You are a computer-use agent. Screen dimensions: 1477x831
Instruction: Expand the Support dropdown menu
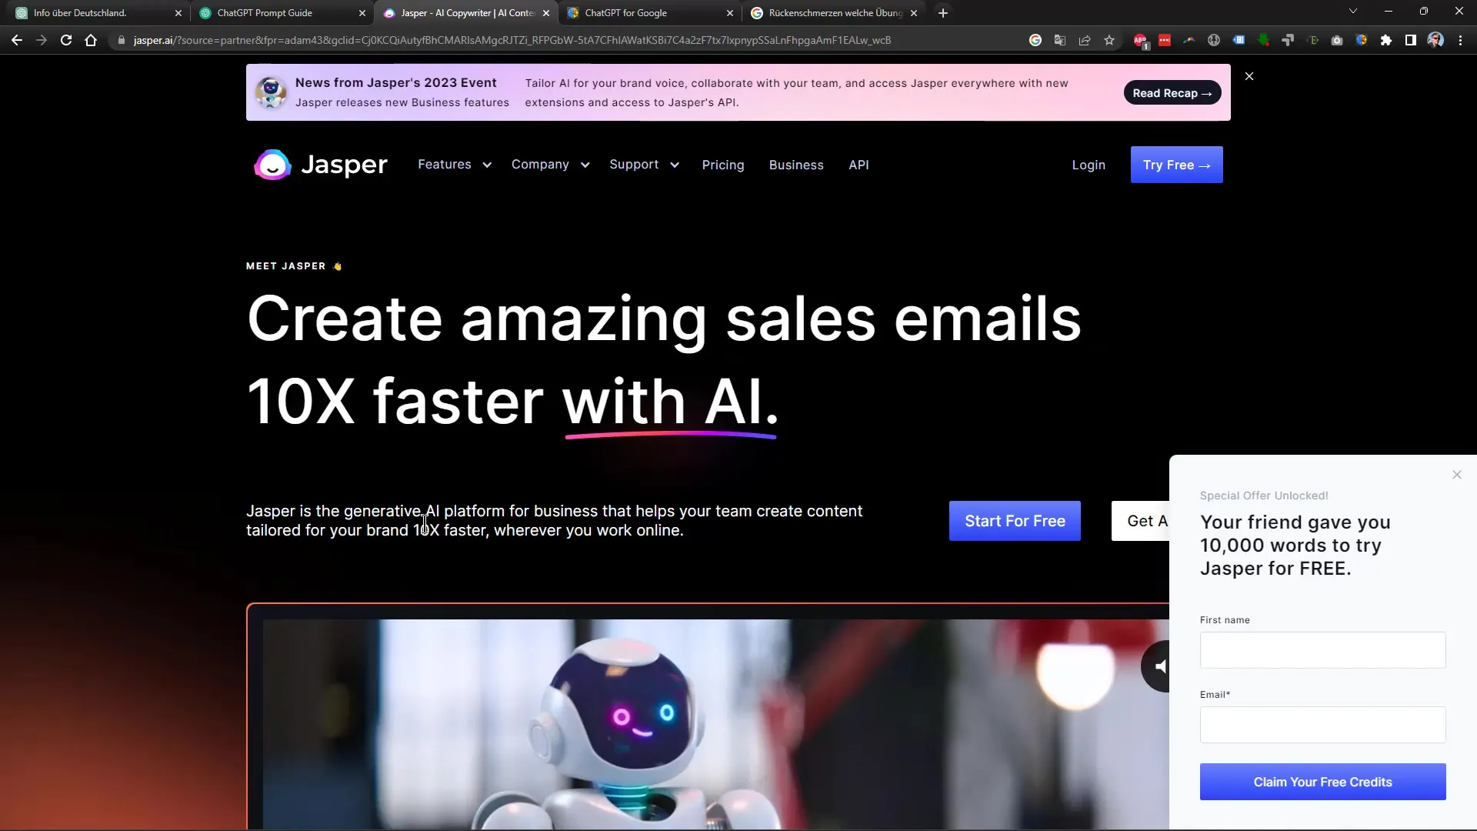click(x=644, y=165)
